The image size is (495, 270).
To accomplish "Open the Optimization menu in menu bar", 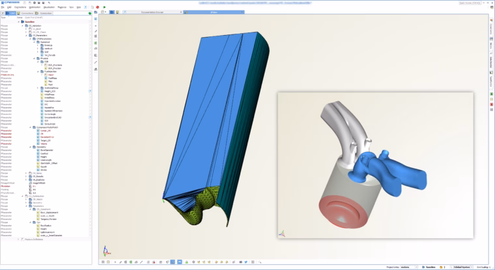I will click(x=35, y=7).
